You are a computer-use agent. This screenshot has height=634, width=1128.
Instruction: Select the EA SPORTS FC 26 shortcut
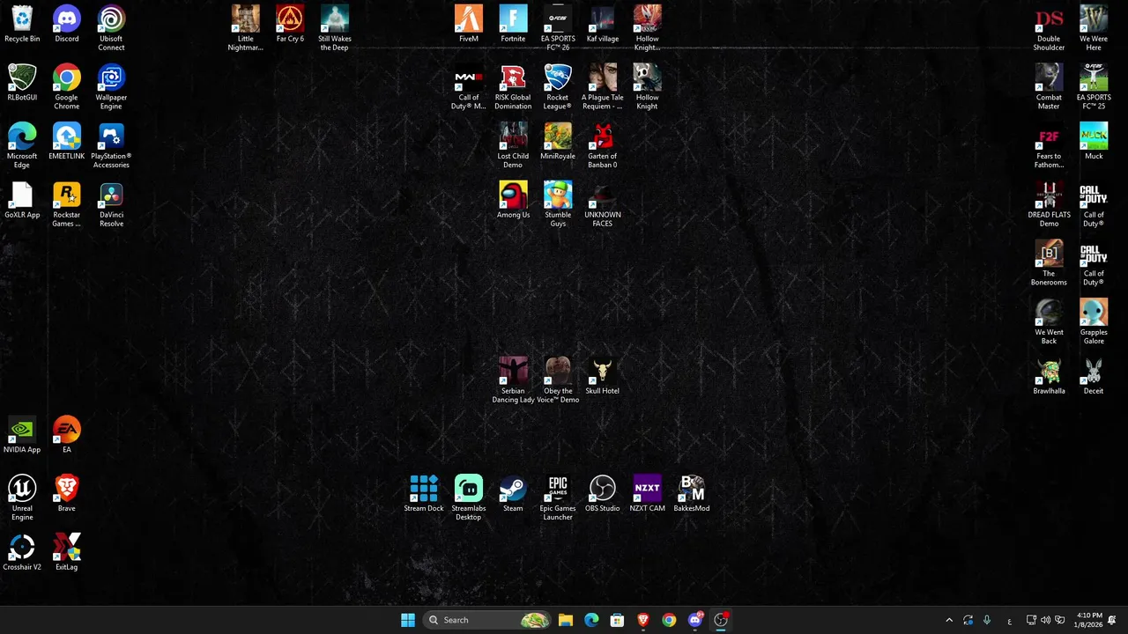tap(558, 28)
